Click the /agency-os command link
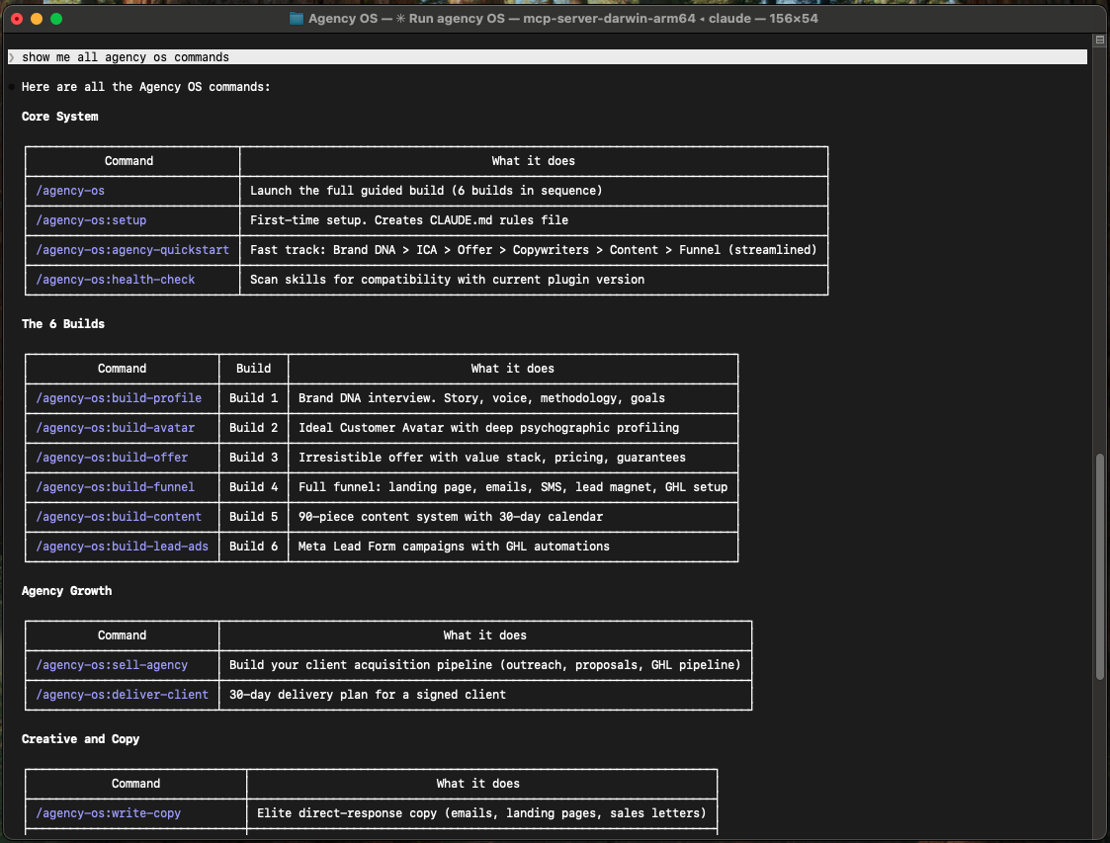The width and height of the screenshot is (1110, 843). [x=69, y=190]
